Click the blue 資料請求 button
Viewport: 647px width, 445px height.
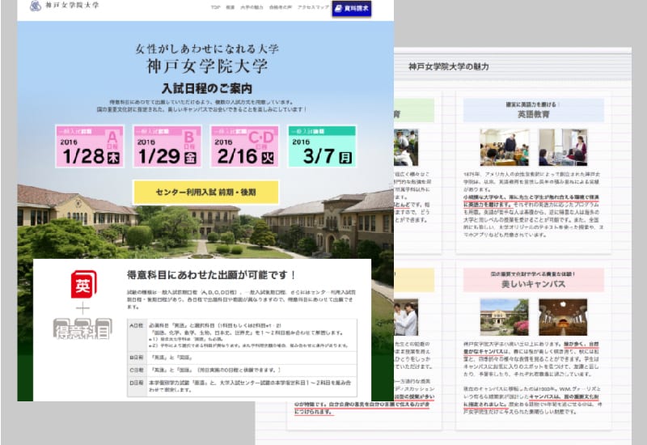point(352,8)
